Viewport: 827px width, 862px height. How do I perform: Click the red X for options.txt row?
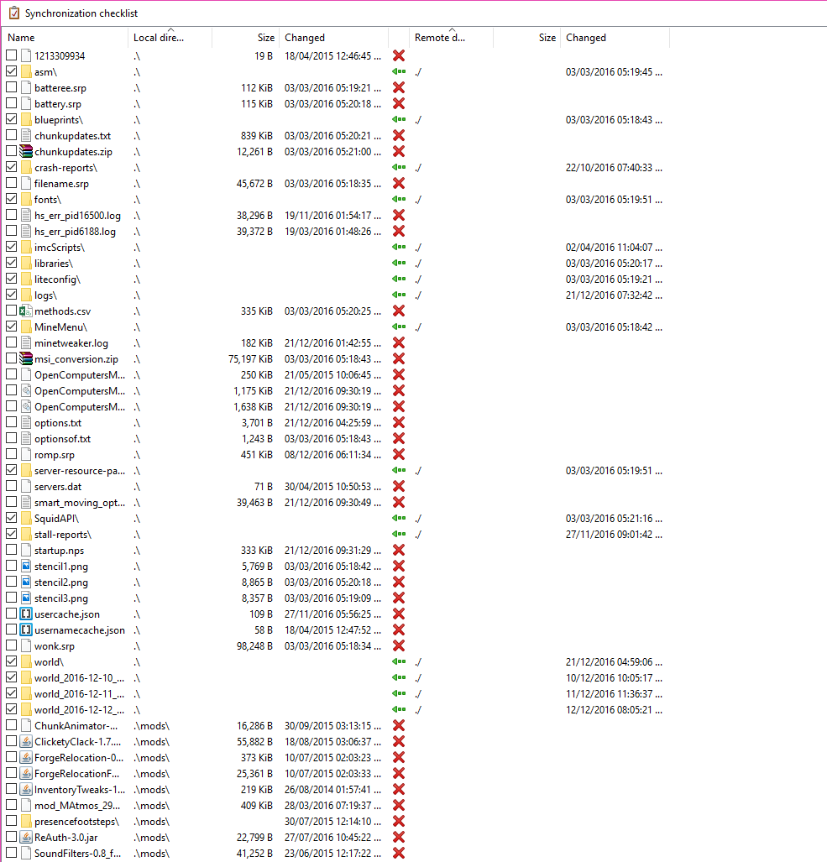[x=399, y=423]
